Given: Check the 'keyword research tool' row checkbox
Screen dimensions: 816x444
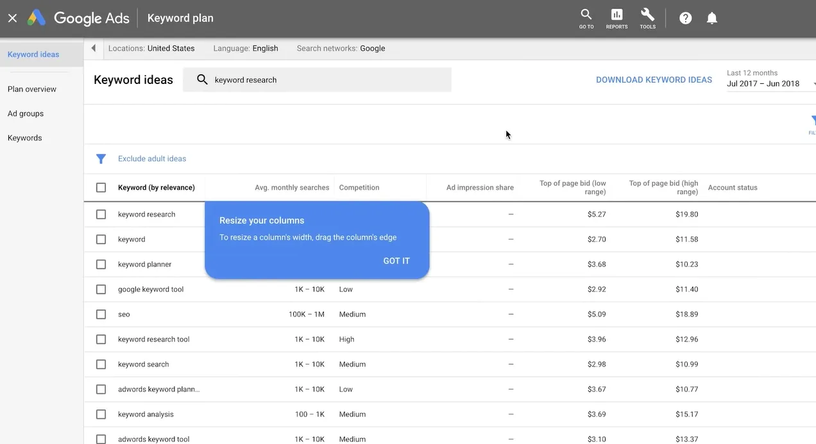Looking at the screenshot, I should coord(101,340).
